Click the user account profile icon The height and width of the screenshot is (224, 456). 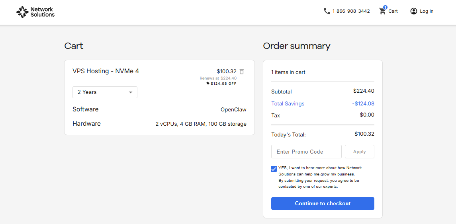click(413, 11)
